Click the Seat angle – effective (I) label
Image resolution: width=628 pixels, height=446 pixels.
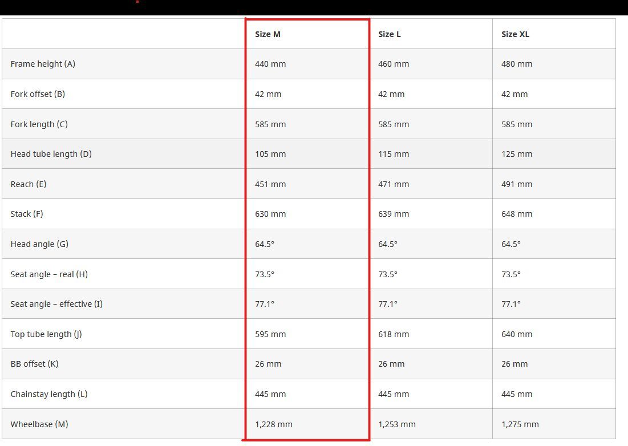click(x=56, y=304)
